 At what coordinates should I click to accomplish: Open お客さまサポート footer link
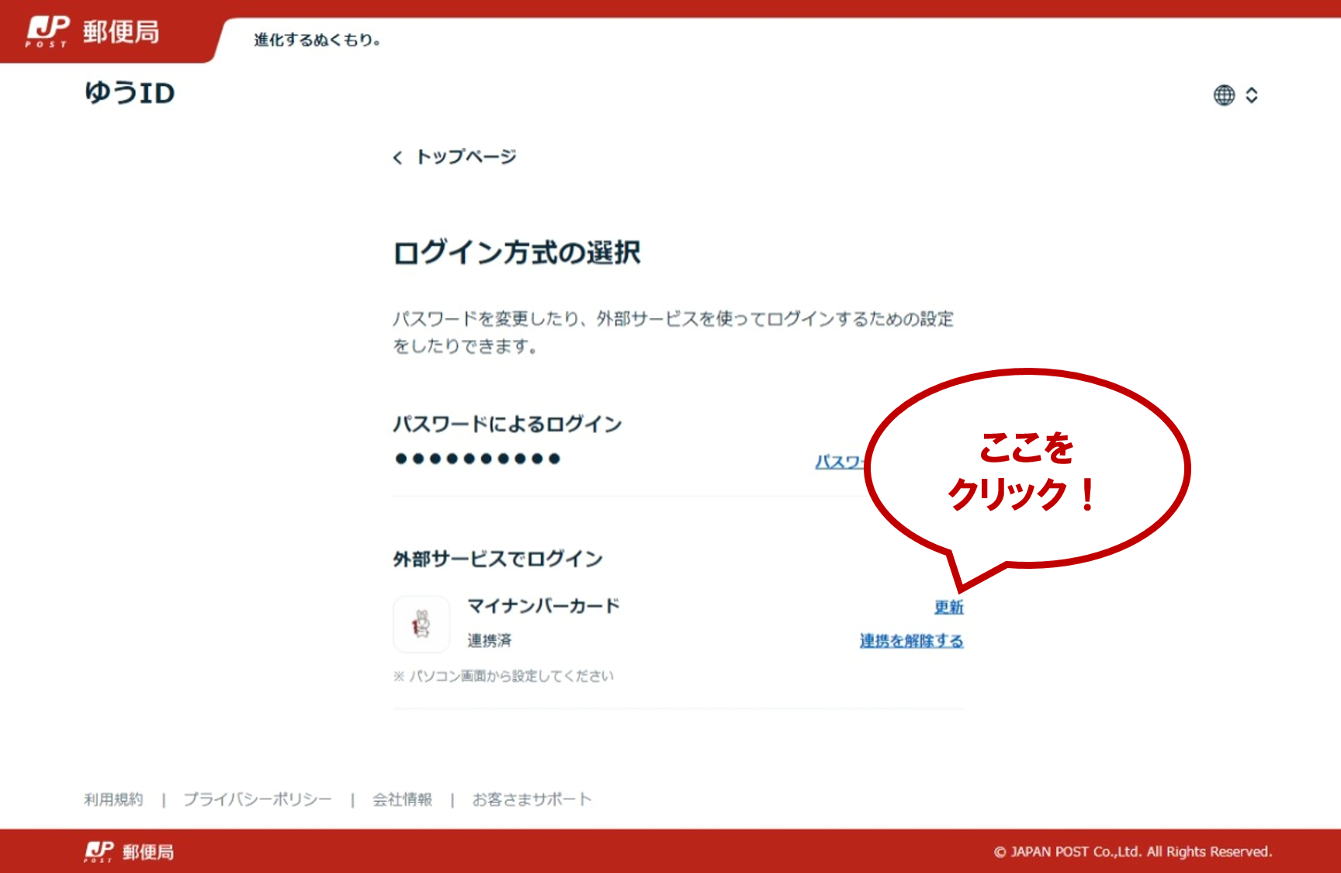(x=532, y=799)
